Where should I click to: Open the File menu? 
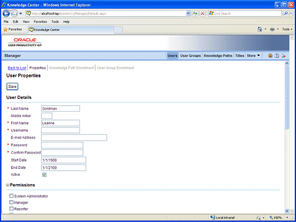point(6,22)
